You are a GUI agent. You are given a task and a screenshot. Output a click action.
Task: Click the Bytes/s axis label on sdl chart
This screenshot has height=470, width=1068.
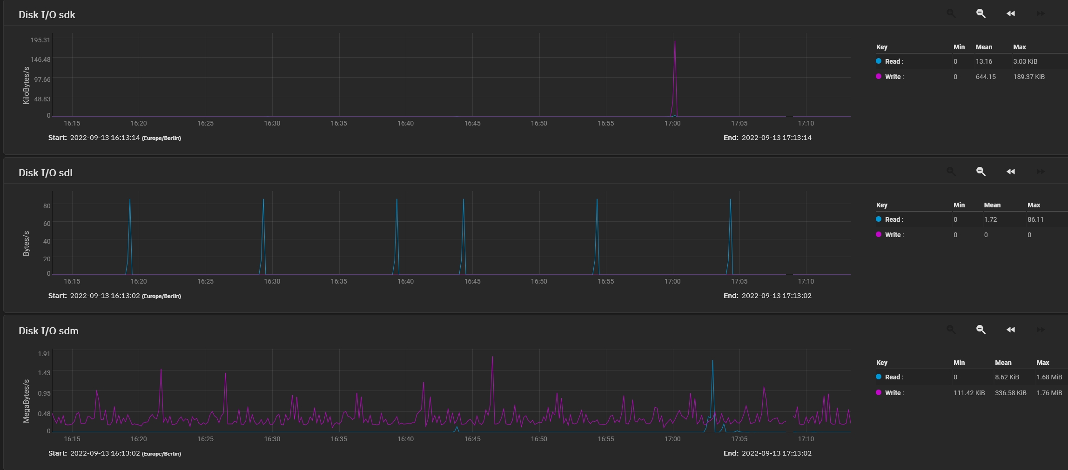[26, 243]
